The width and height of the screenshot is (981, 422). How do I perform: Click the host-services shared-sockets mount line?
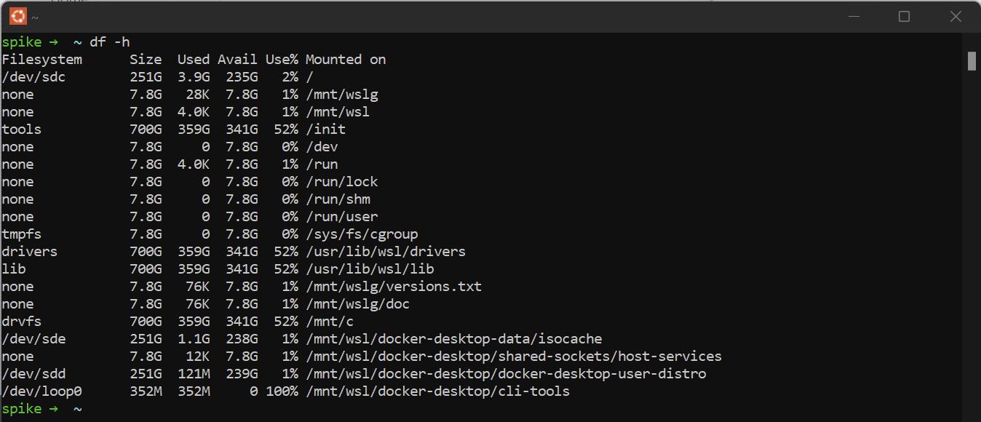tap(515, 356)
